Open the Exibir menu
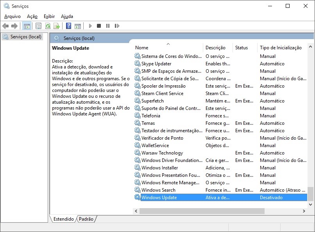Image resolution: width=315 pixels, height=232 pixels. pos(49,16)
